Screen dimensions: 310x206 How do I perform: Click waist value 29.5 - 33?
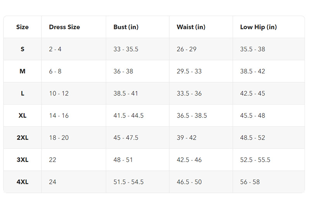[x=189, y=71]
